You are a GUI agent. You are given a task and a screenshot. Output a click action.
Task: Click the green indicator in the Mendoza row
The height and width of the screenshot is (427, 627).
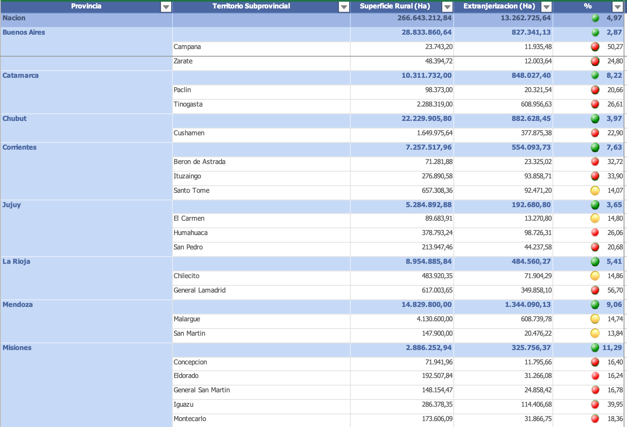595,305
